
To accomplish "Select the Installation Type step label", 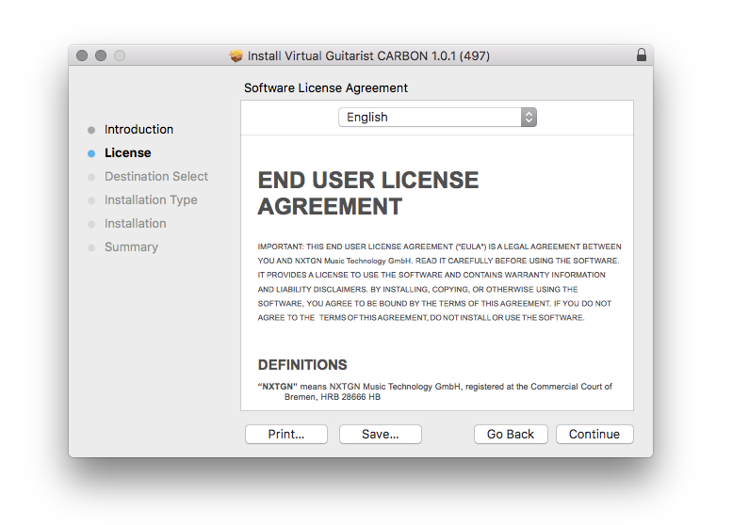I will pyautogui.click(x=151, y=200).
